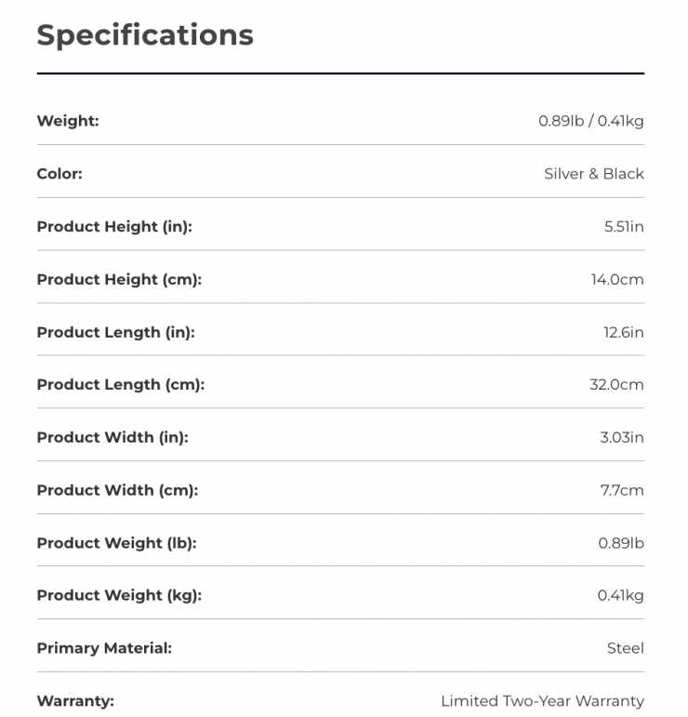Select the Silver & Black value

click(x=593, y=174)
